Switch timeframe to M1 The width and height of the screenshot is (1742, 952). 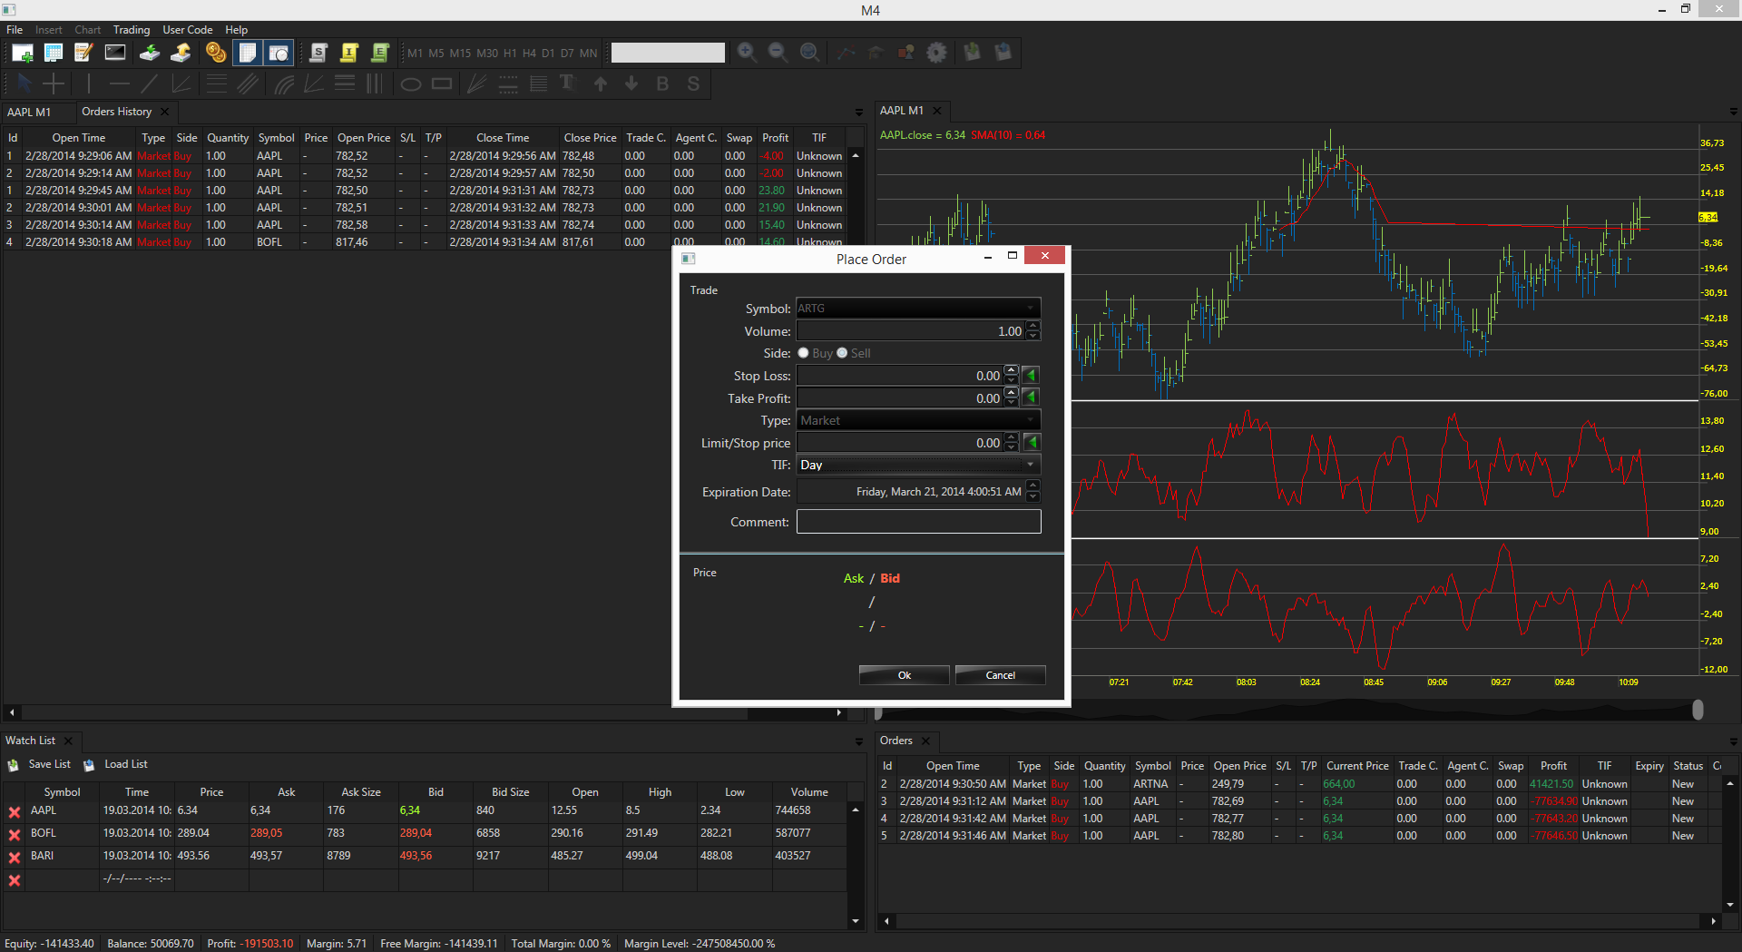[415, 54]
